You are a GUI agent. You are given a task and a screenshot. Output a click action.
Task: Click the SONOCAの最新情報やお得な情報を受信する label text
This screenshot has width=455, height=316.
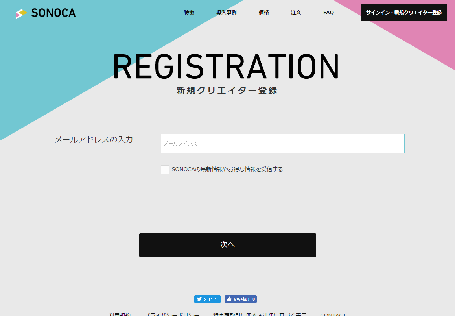[x=227, y=169]
